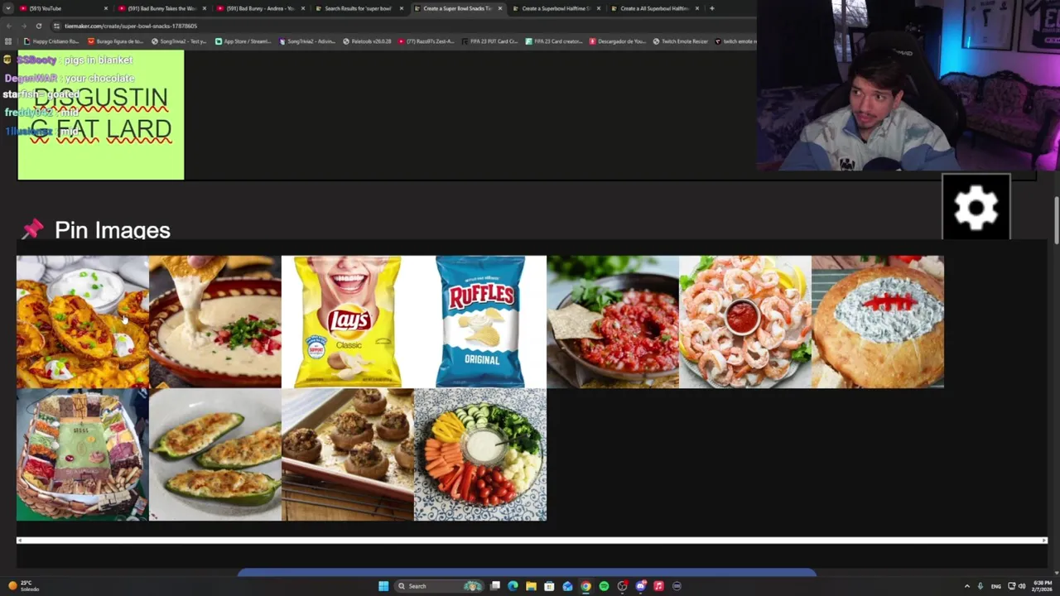The image size is (1060, 596).
Task: Open the weather widget on taskbar
Action: (x=23, y=586)
